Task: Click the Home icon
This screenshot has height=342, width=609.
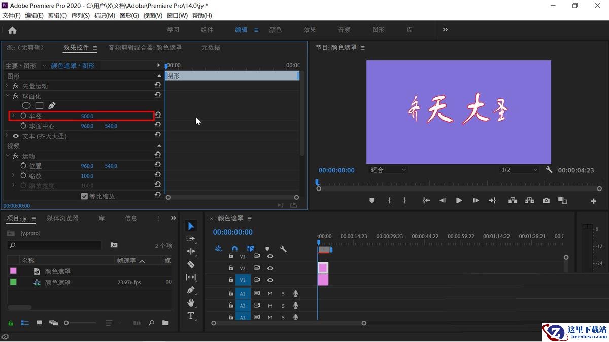Action: (12, 30)
